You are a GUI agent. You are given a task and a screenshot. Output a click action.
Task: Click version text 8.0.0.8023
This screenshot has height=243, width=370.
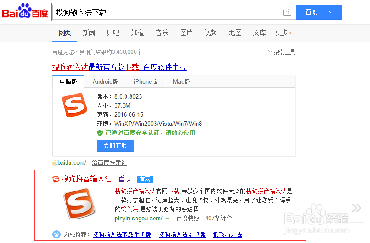(128, 96)
